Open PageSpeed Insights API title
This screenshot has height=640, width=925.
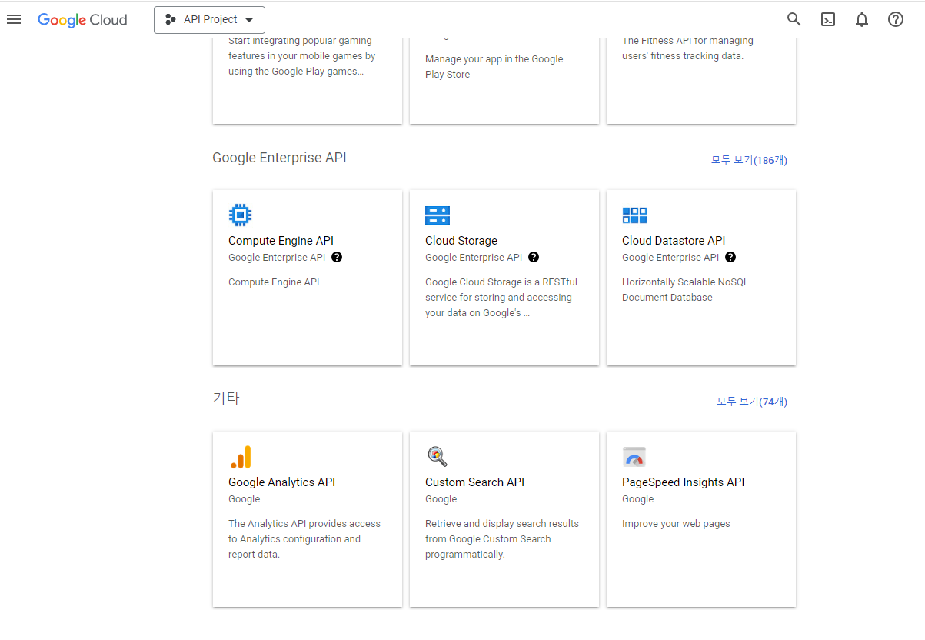pyautogui.click(x=684, y=482)
